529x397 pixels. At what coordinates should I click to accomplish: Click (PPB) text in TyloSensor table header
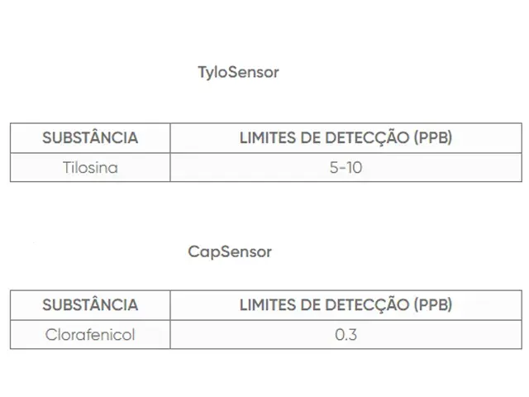coord(433,138)
